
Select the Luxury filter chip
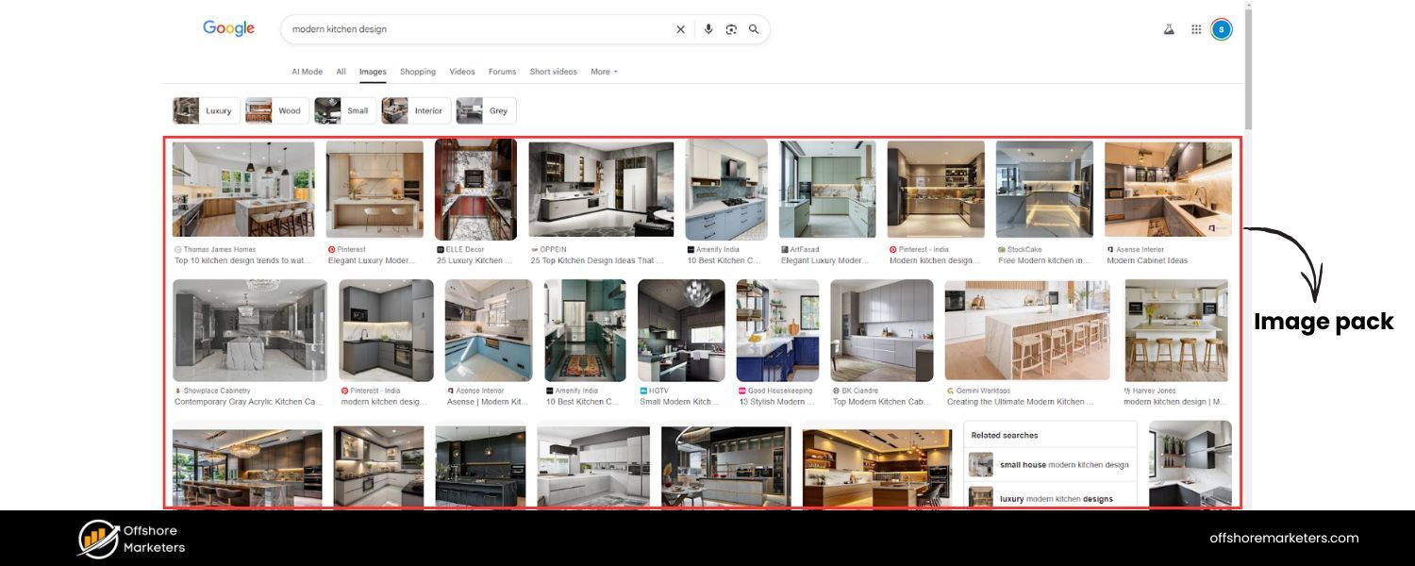click(x=207, y=110)
